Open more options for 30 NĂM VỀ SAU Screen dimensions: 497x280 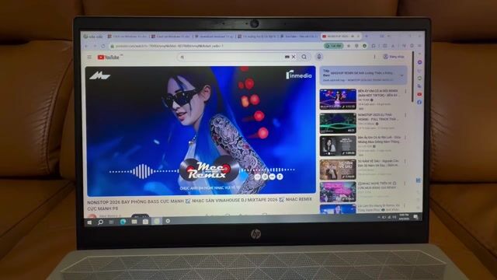(x=405, y=162)
